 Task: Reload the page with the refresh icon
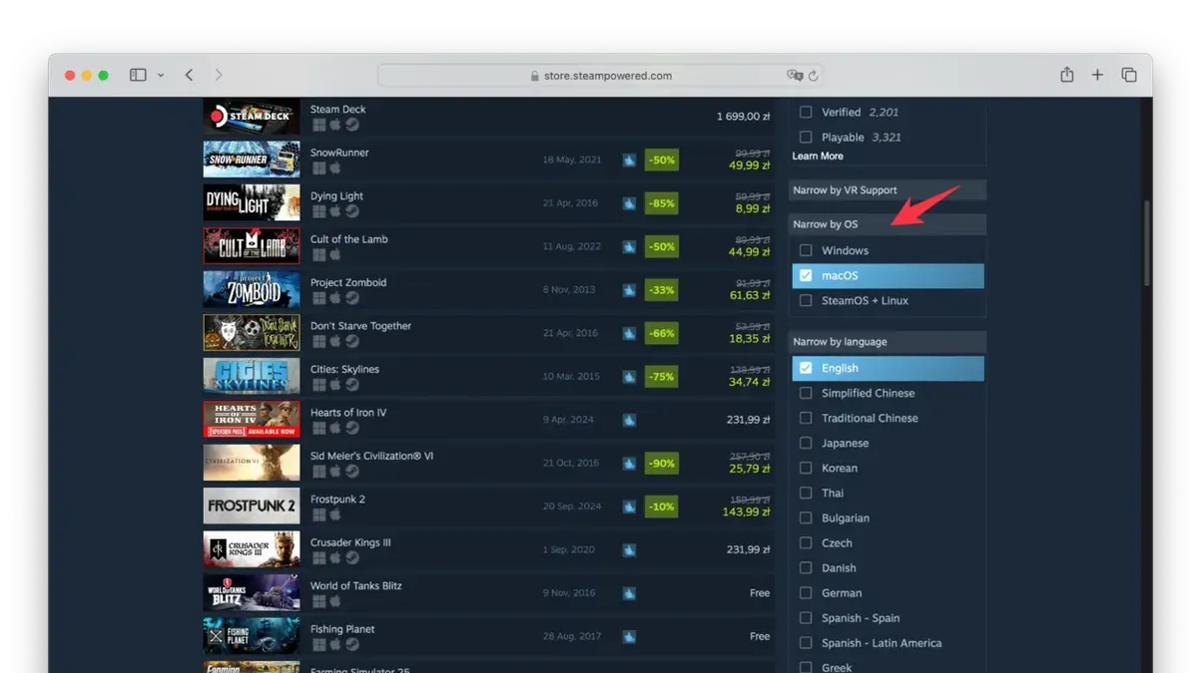(814, 76)
